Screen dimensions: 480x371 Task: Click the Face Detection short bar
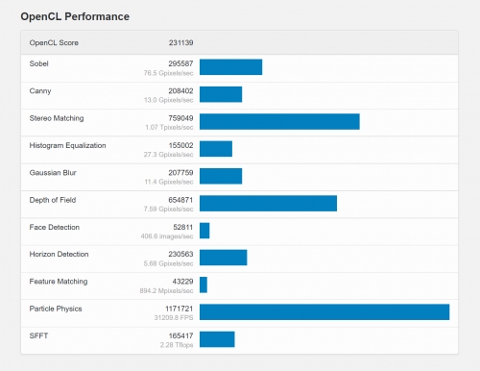[204, 231]
